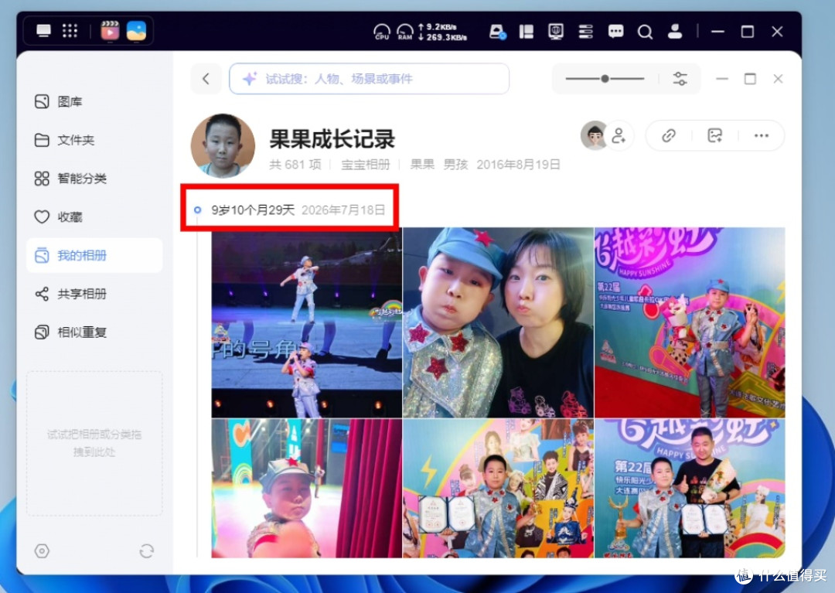
Task: Open the three-dot more options menu
Action: click(x=761, y=136)
